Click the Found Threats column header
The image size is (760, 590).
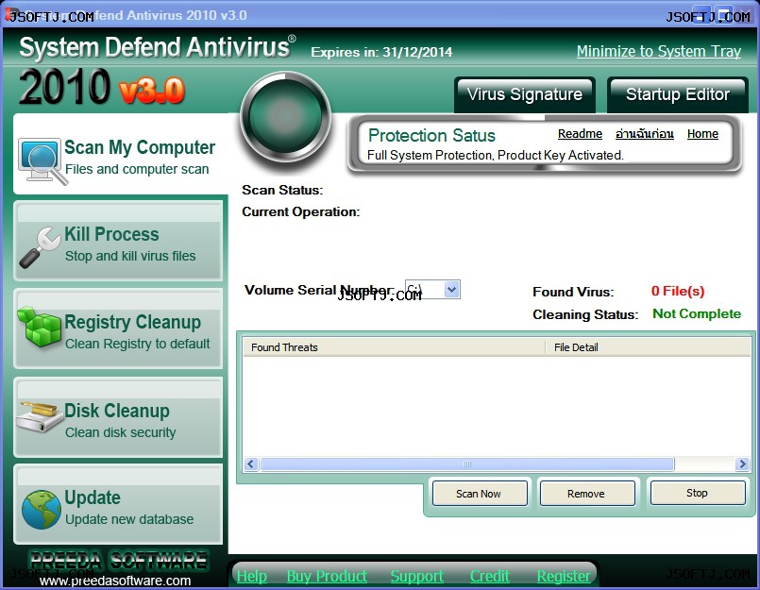tap(394, 347)
